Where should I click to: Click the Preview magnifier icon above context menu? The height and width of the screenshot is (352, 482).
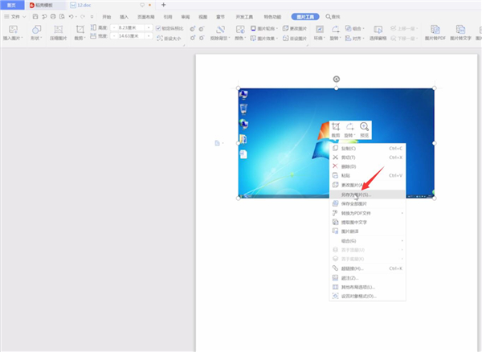365,127
